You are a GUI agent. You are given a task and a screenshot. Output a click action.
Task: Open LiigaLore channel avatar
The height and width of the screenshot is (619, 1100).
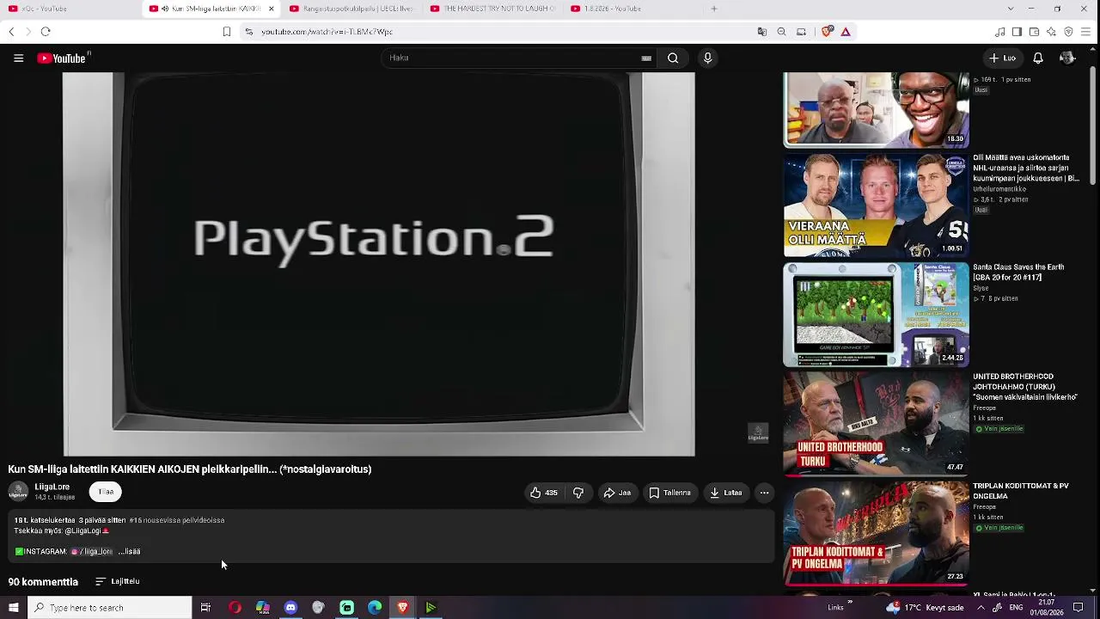(18, 492)
